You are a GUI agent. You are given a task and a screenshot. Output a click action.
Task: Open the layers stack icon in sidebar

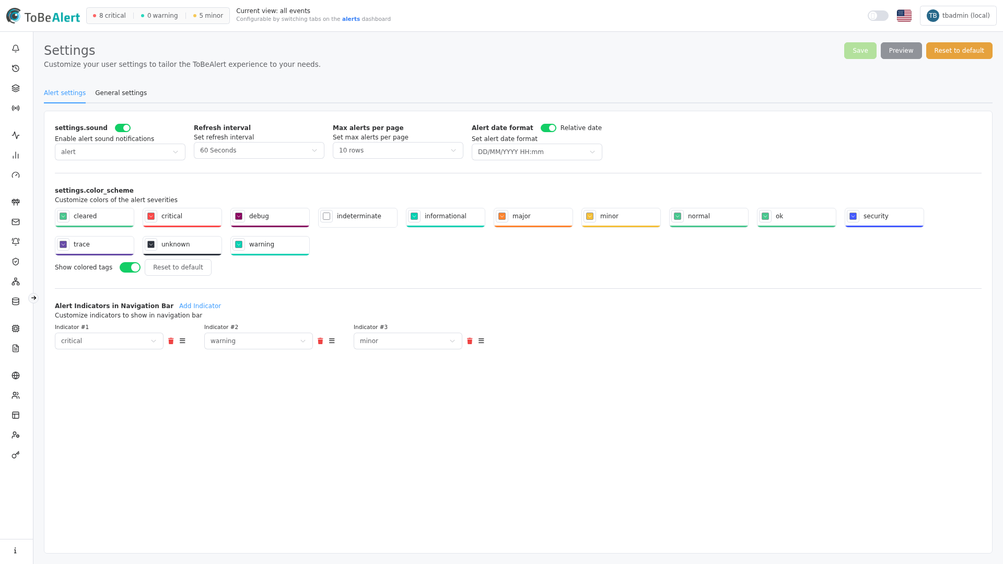pos(16,88)
